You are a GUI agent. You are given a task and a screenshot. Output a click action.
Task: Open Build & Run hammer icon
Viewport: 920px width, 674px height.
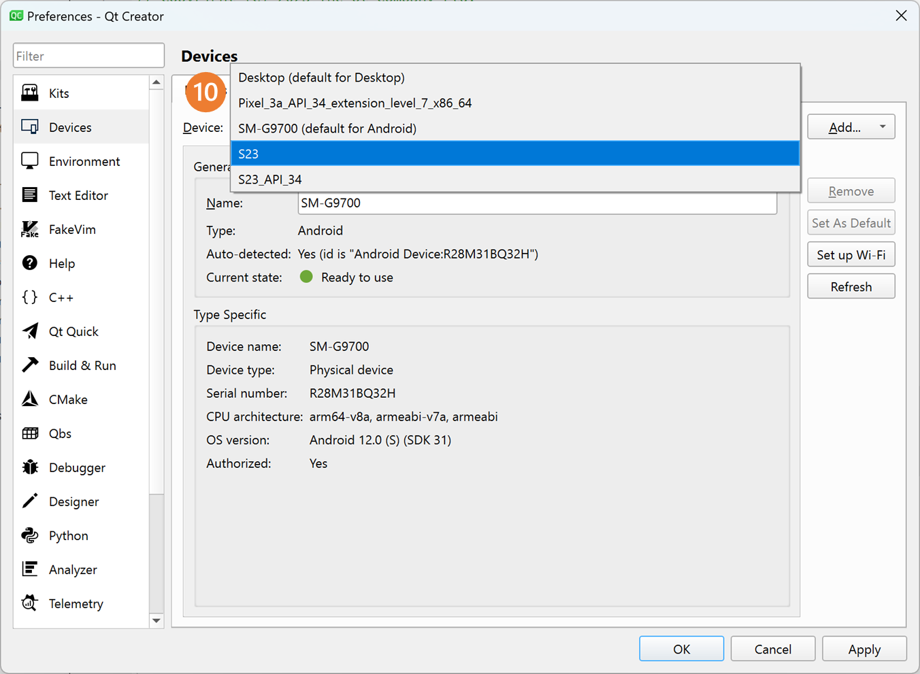click(30, 365)
